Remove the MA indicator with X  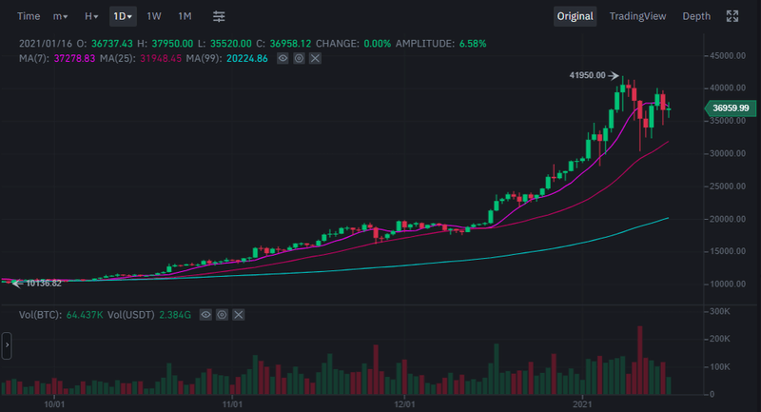[x=315, y=59]
